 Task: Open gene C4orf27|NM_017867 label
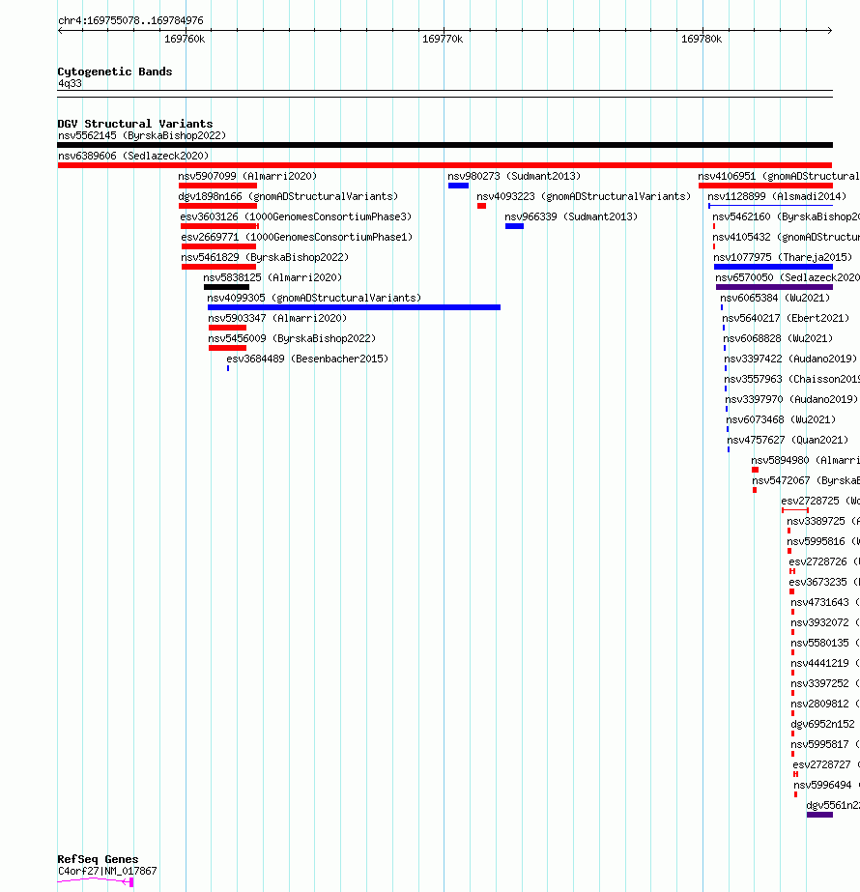tap(107, 872)
